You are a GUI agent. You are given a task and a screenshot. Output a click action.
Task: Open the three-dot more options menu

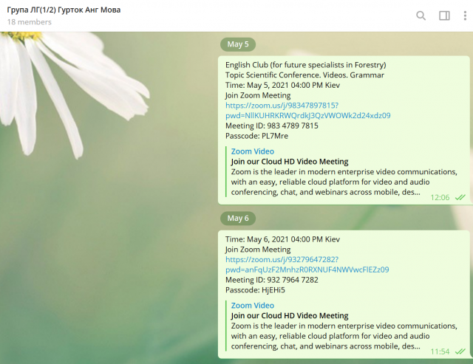pos(465,16)
